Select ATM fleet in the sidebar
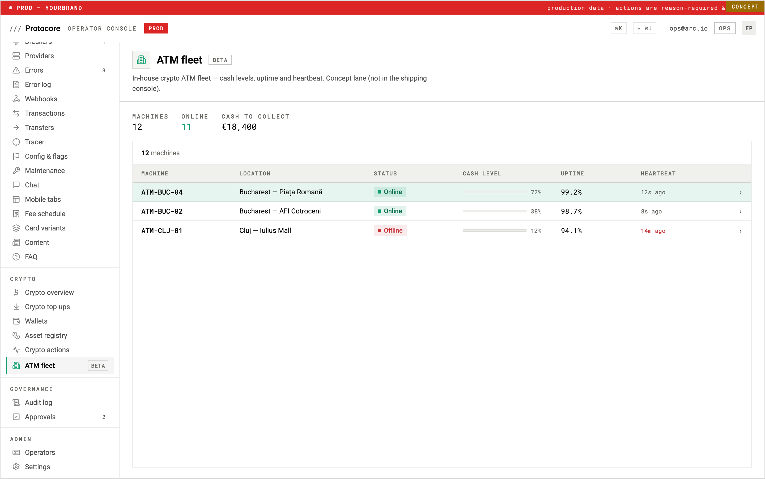Viewport: 765px width, 479px height. (60, 365)
